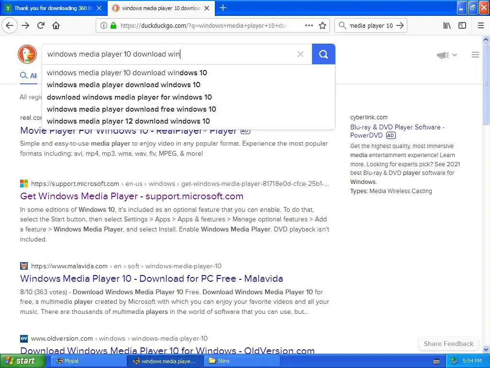Click the support.microsoft.com result URL
Screen dimensions: 490x368
tap(180, 184)
